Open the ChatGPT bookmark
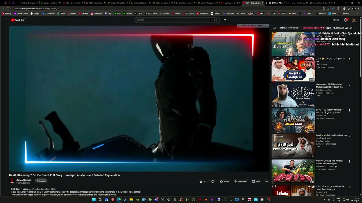This screenshot has height=203, width=362. click(216, 14)
